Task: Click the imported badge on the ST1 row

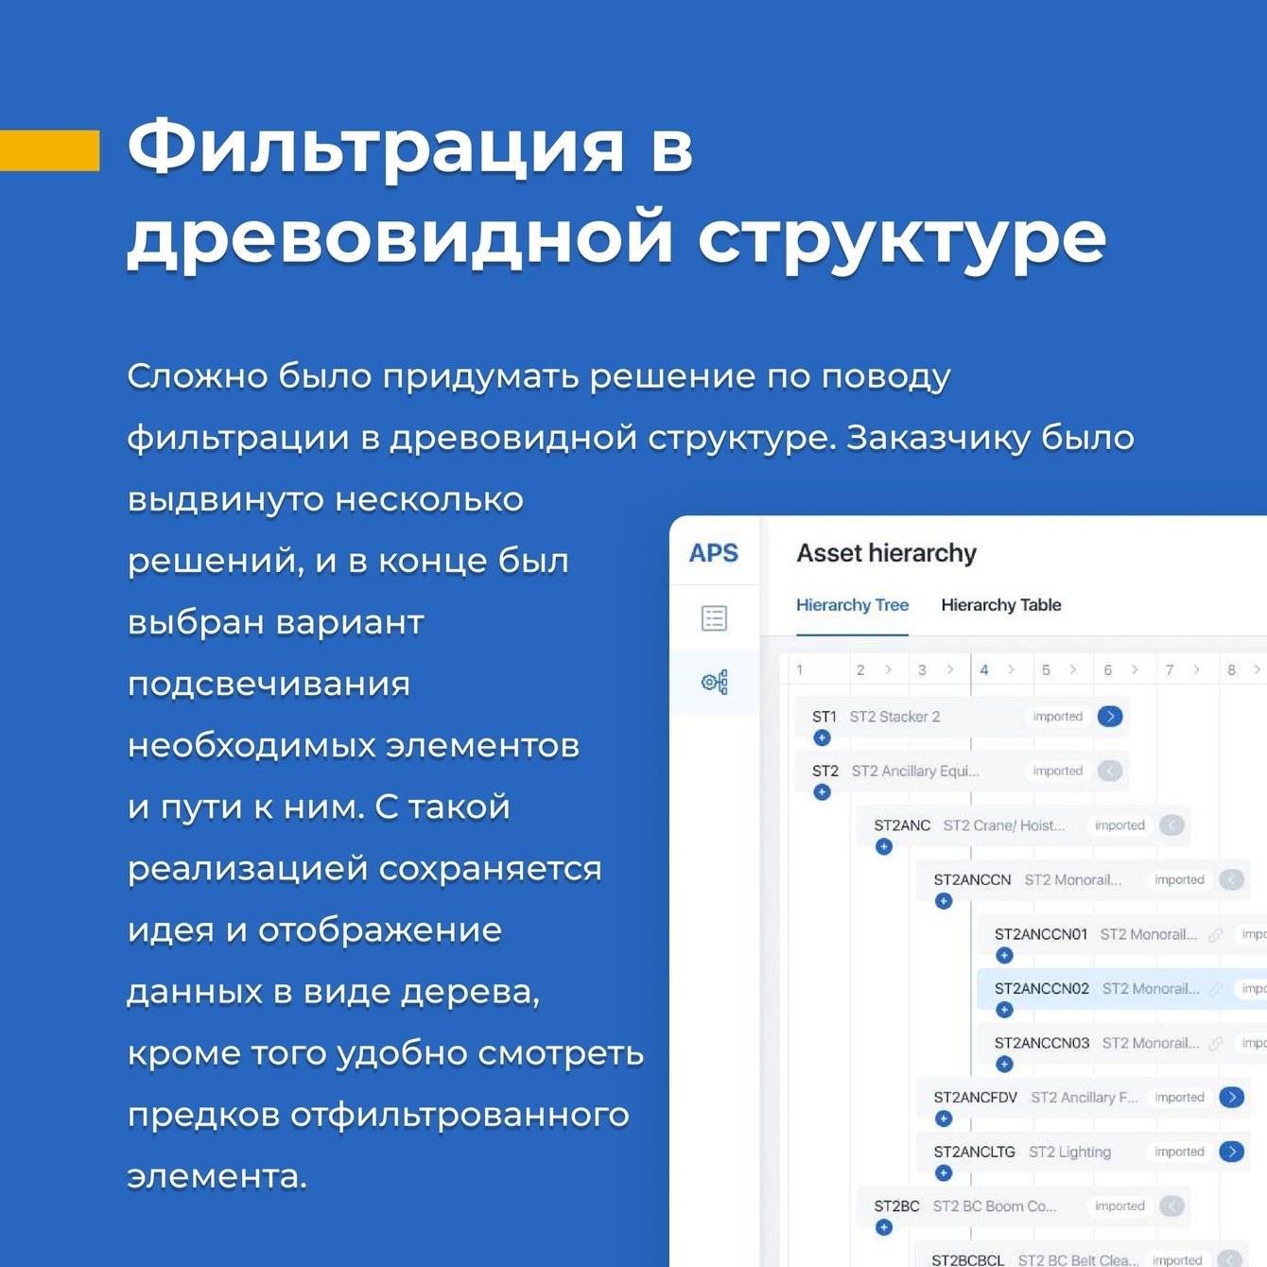Action: pos(1057,717)
